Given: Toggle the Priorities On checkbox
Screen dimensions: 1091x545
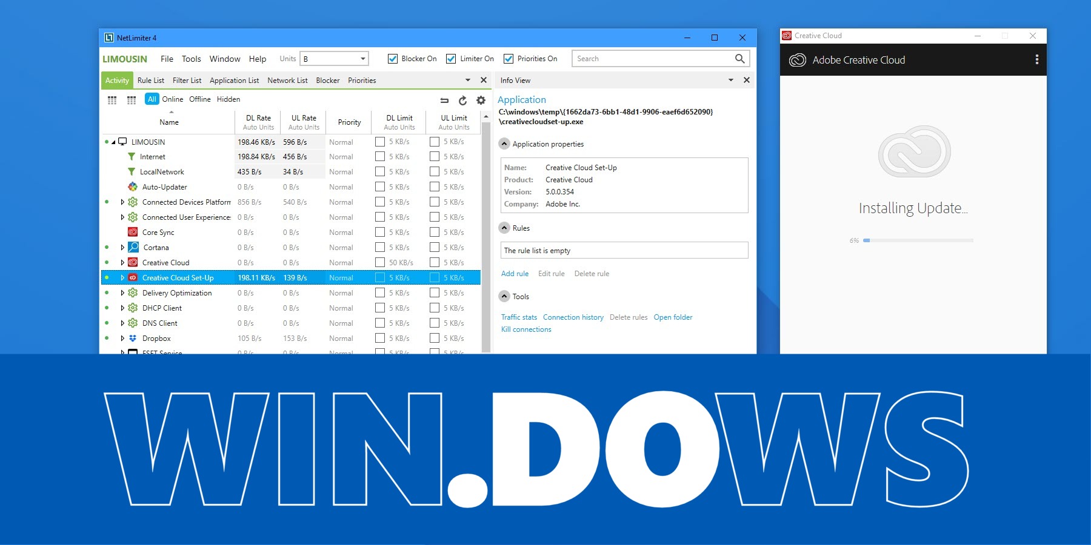Looking at the screenshot, I should 509,59.
